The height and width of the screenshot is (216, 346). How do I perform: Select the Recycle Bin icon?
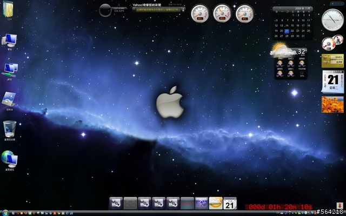click(10, 131)
